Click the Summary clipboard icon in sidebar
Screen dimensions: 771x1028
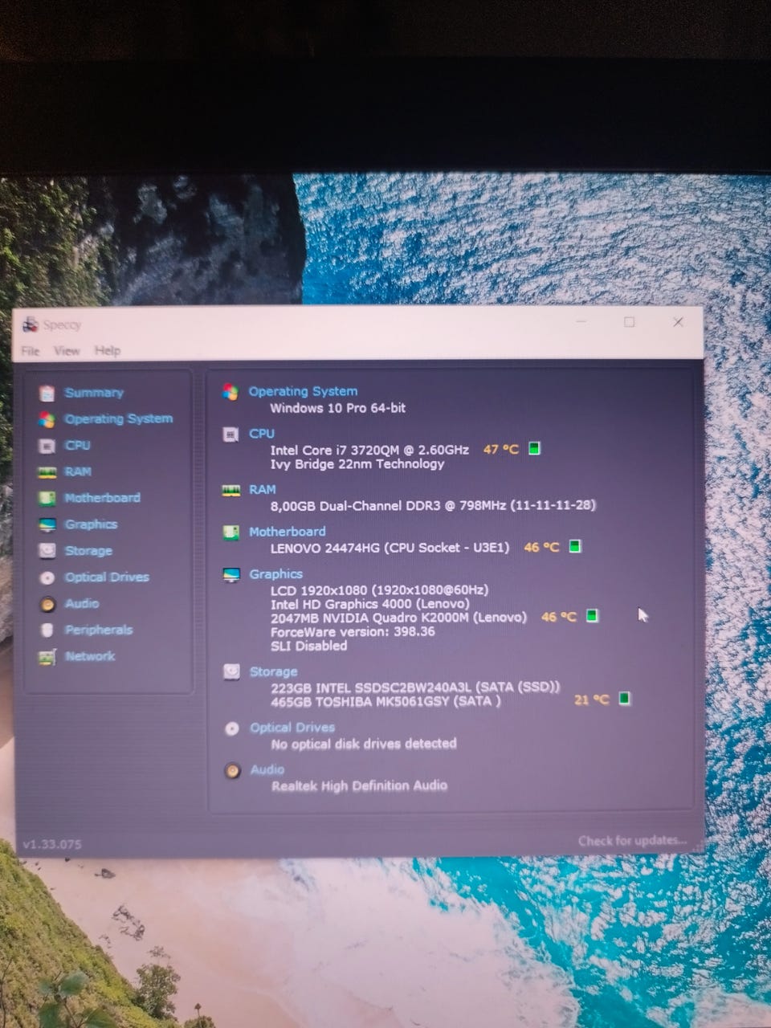tap(47, 393)
